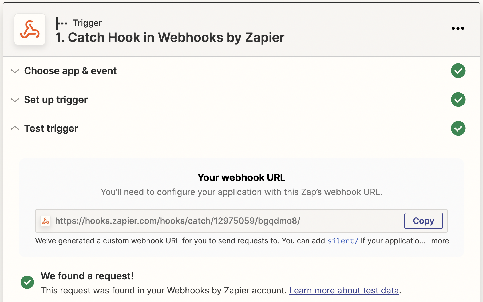Viewport: 483px width, 302px height.
Task: Click the green checkmark for Set up trigger
Action: (x=458, y=100)
